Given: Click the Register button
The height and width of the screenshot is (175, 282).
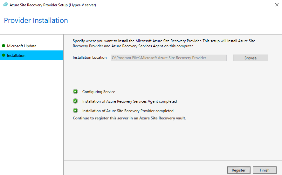Looking at the screenshot, I should [238, 170].
